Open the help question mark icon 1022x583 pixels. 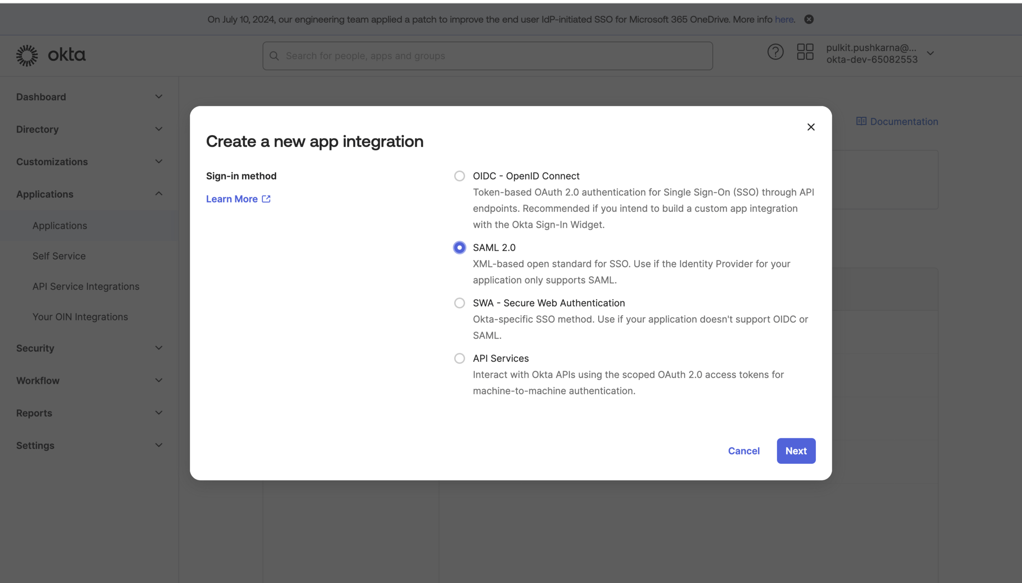[775, 52]
